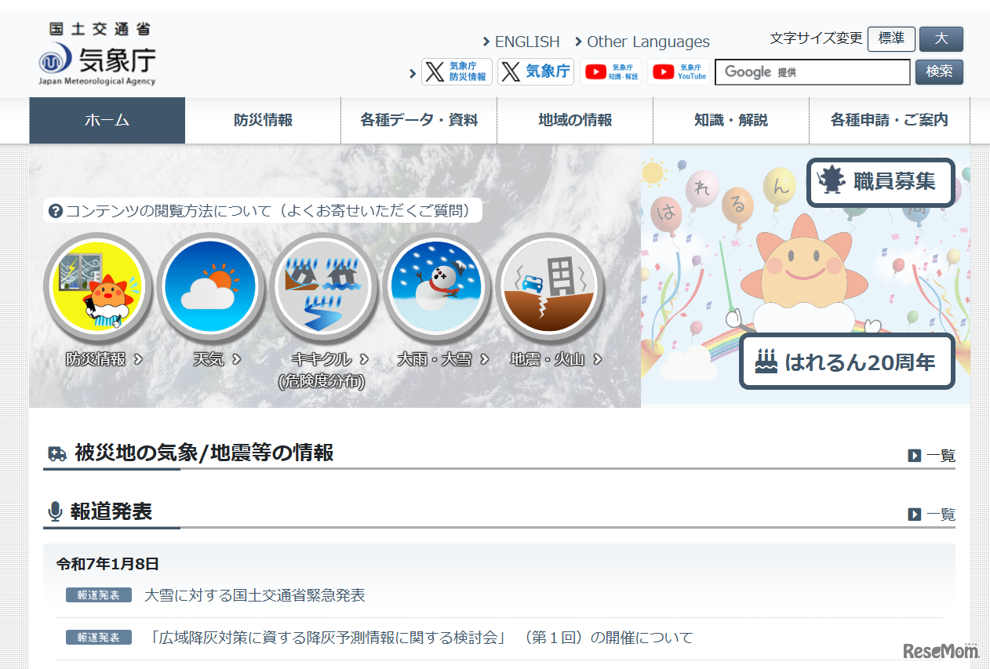The height and width of the screenshot is (669, 990).
Task: Click inside the Google search box
Action: [x=812, y=71]
